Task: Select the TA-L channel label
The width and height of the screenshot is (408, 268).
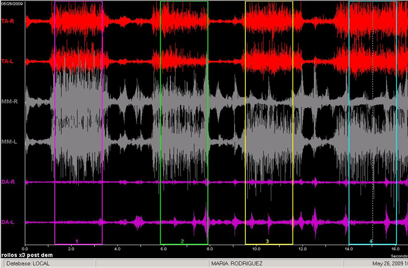Action: (x=8, y=62)
